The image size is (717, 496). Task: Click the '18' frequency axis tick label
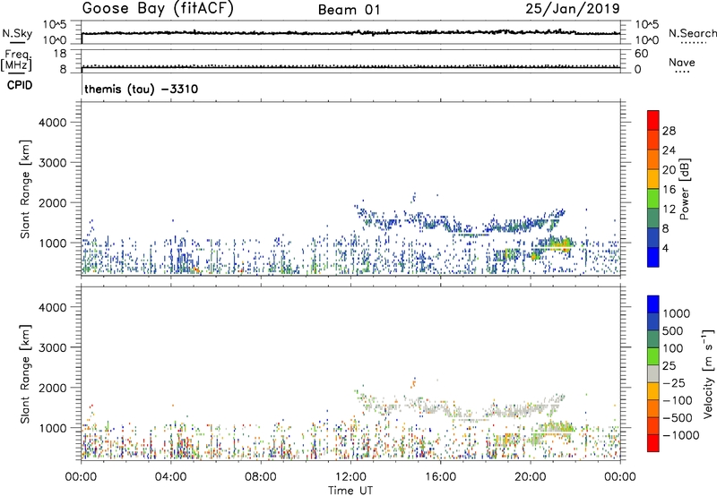[x=60, y=54]
